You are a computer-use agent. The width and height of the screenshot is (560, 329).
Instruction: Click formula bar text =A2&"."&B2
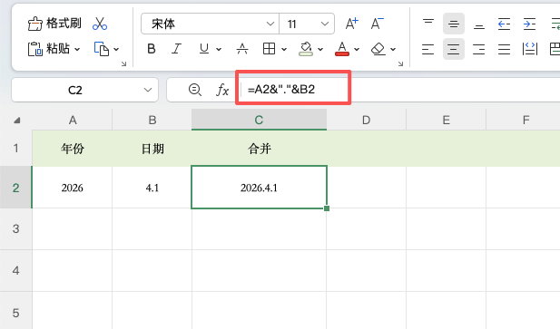coord(281,89)
